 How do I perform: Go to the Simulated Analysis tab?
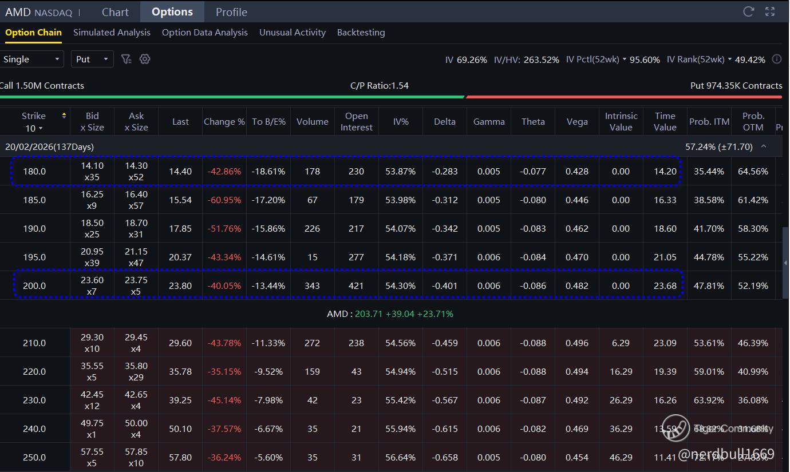pos(112,33)
